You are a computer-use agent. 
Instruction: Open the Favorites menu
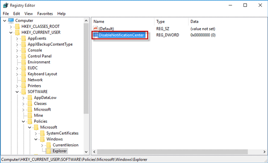pyautogui.click(x=45, y=13)
